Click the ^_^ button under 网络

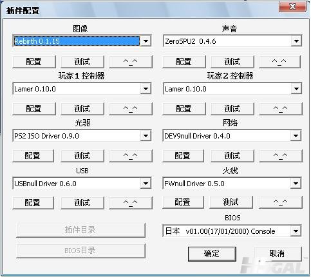tap(281, 156)
